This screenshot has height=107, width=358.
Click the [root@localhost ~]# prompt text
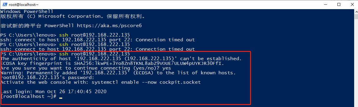coord(28,96)
